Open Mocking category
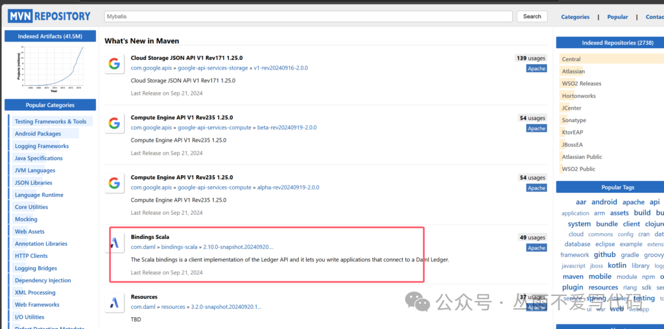The image size is (664, 329). coord(26,219)
